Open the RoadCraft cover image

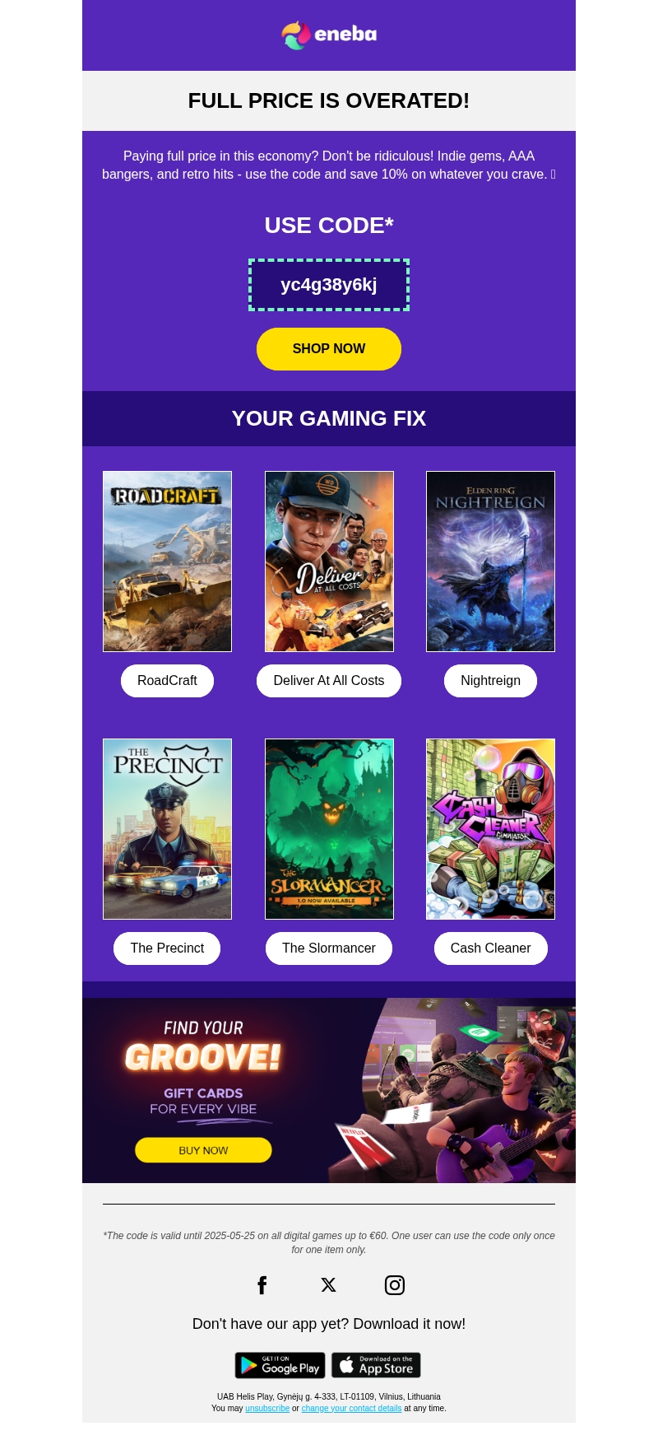tap(167, 562)
